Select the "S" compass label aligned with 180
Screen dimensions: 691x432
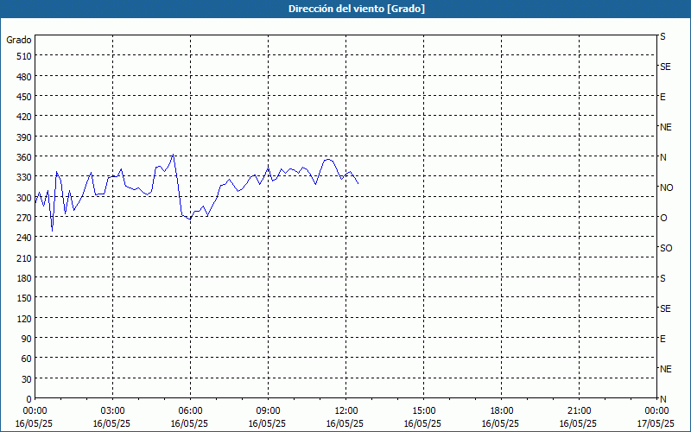(662, 278)
